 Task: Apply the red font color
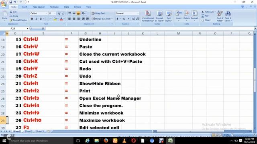[61, 19]
